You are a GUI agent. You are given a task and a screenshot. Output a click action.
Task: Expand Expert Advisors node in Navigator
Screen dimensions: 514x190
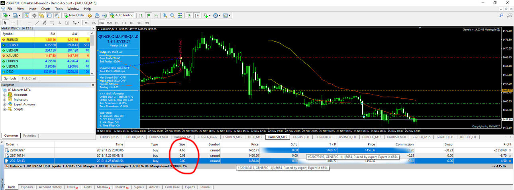pyautogui.click(x=4, y=104)
